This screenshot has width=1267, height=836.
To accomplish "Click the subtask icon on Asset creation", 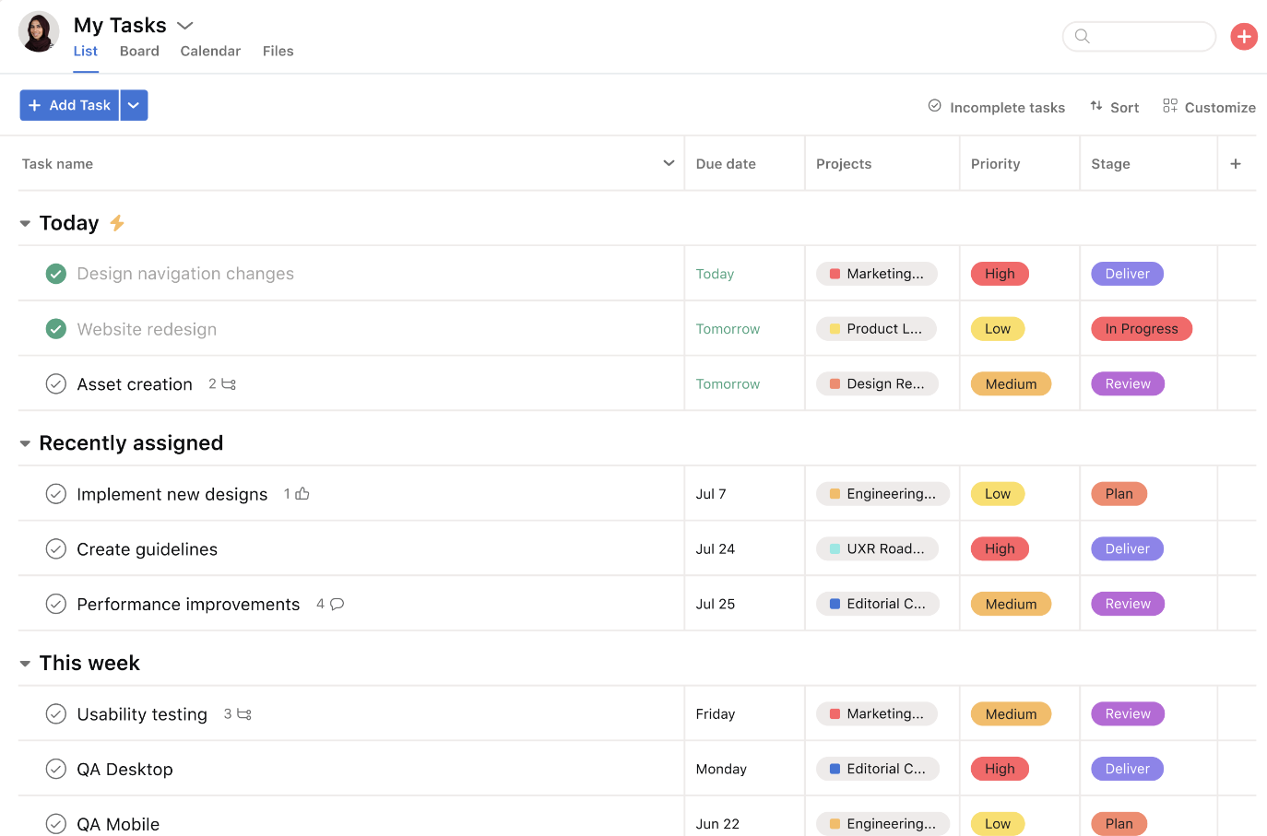I will [229, 384].
